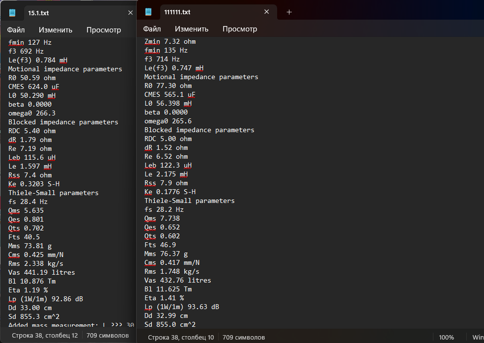Click the 'Строка 38, столбец 10' status entry

pos(181,338)
